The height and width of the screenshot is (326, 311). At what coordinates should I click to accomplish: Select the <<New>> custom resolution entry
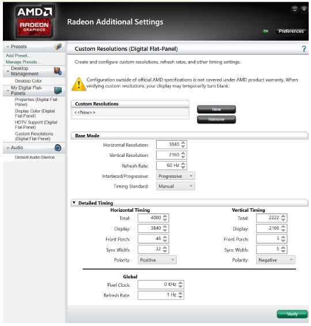pyautogui.click(x=130, y=113)
